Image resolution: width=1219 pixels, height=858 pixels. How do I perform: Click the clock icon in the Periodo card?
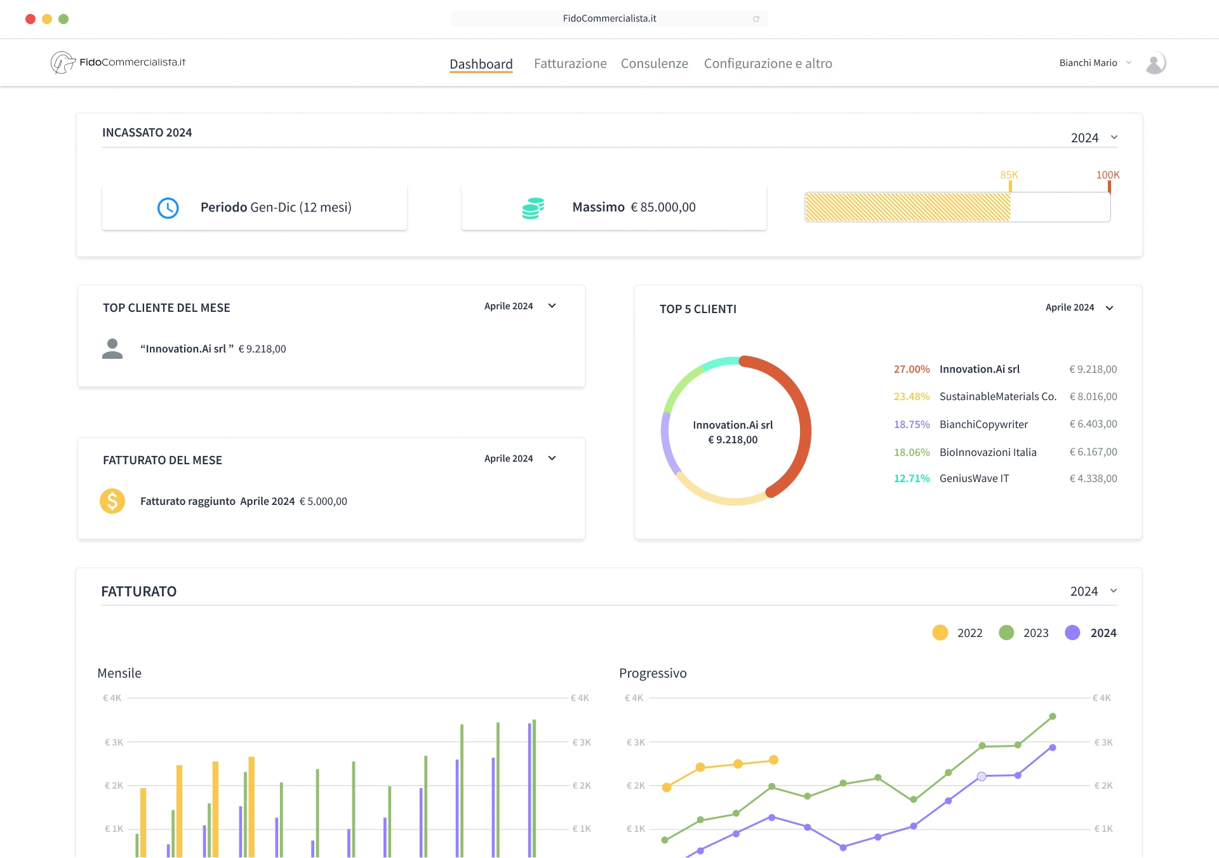click(168, 207)
